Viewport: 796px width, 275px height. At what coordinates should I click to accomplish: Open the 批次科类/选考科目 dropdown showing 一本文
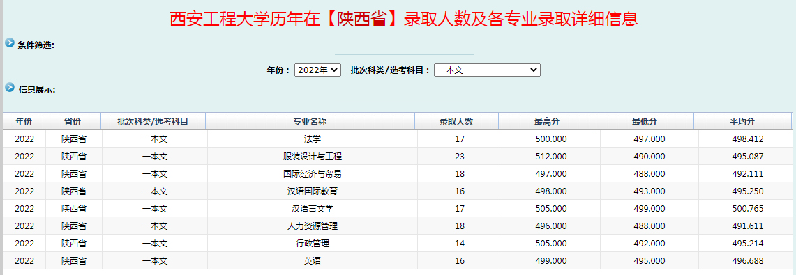click(x=488, y=70)
